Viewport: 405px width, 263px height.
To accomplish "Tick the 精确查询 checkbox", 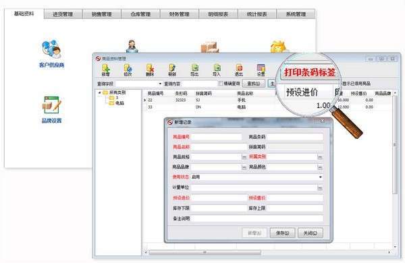I will [x=221, y=84].
